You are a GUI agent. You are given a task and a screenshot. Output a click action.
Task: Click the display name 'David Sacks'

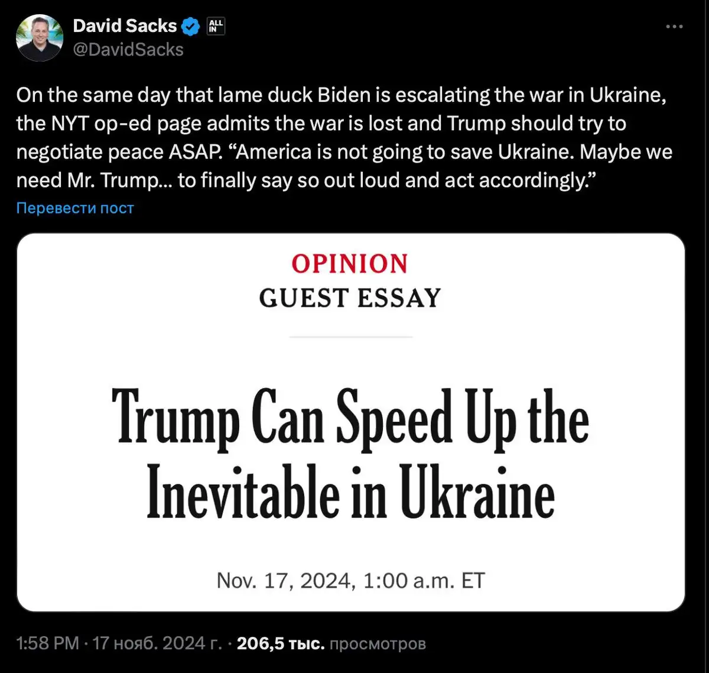coord(124,25)
